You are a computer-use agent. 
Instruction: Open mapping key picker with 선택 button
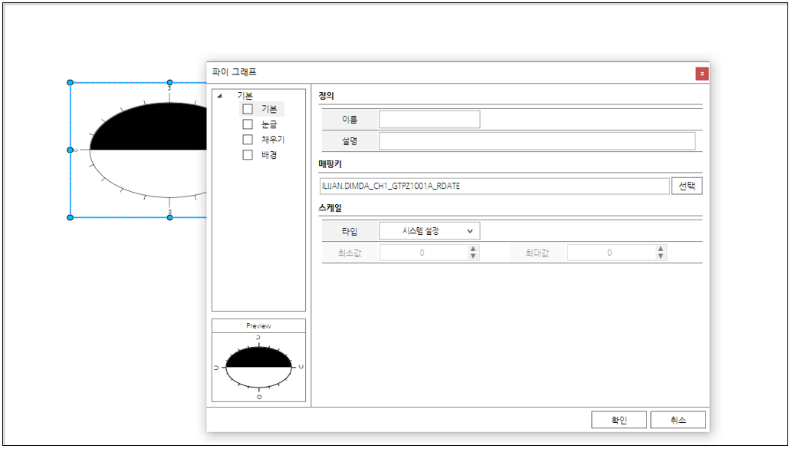[x=686, y=186]
